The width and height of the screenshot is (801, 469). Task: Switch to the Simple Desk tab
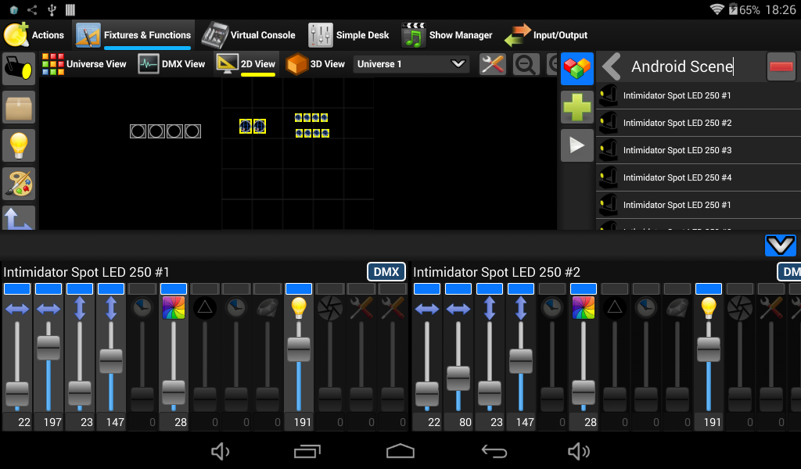[349, 35]
